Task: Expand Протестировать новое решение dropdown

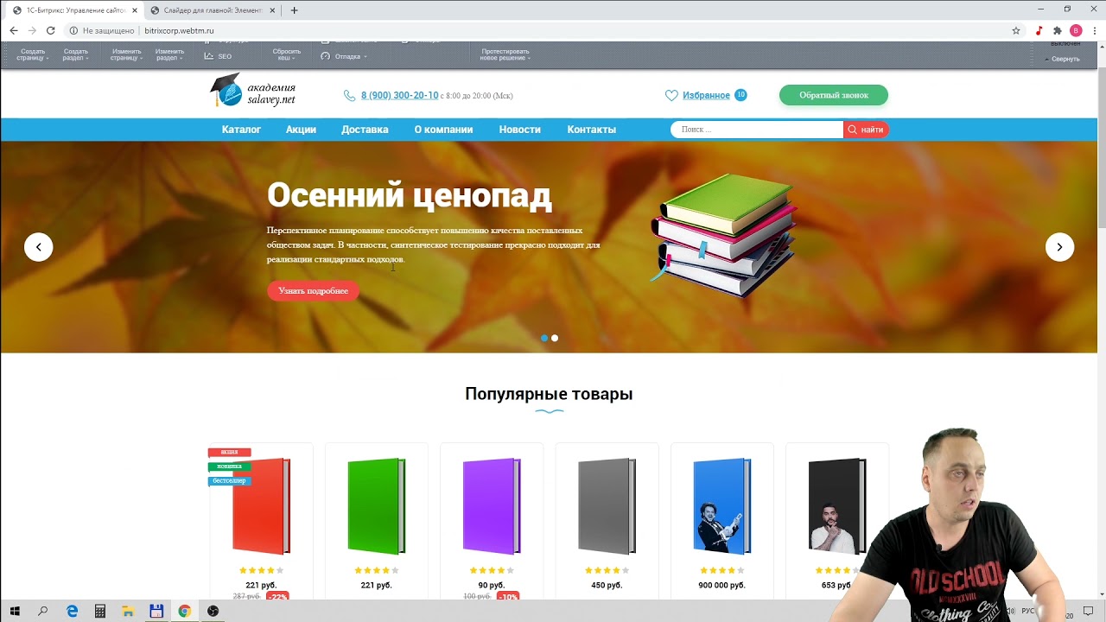Action: (505, 54)
